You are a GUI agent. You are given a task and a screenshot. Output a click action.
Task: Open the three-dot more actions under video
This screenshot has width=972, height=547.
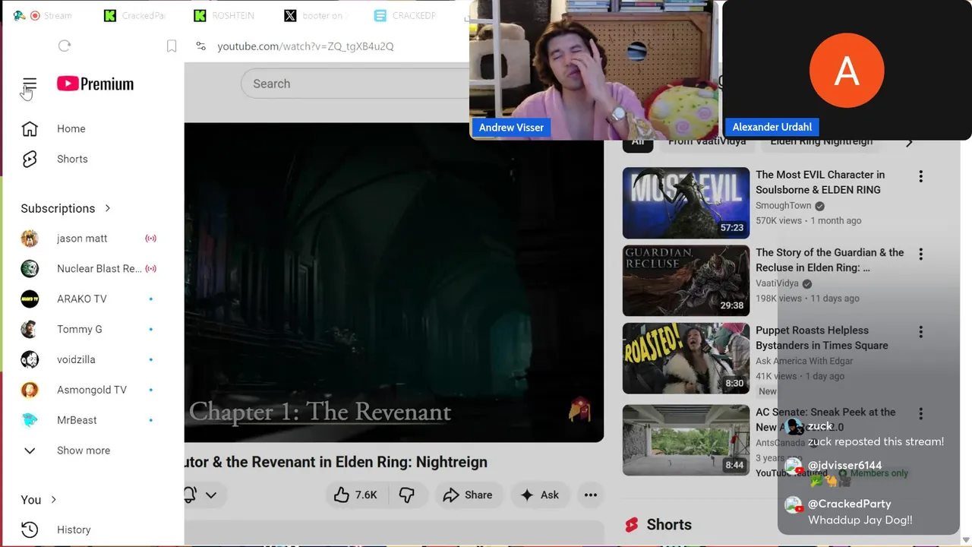(590, 495)
